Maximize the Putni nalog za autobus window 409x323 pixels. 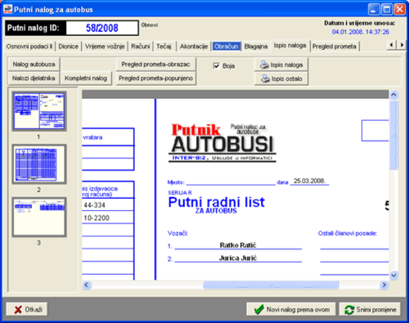pyautogui.click(x=387, y=9)
